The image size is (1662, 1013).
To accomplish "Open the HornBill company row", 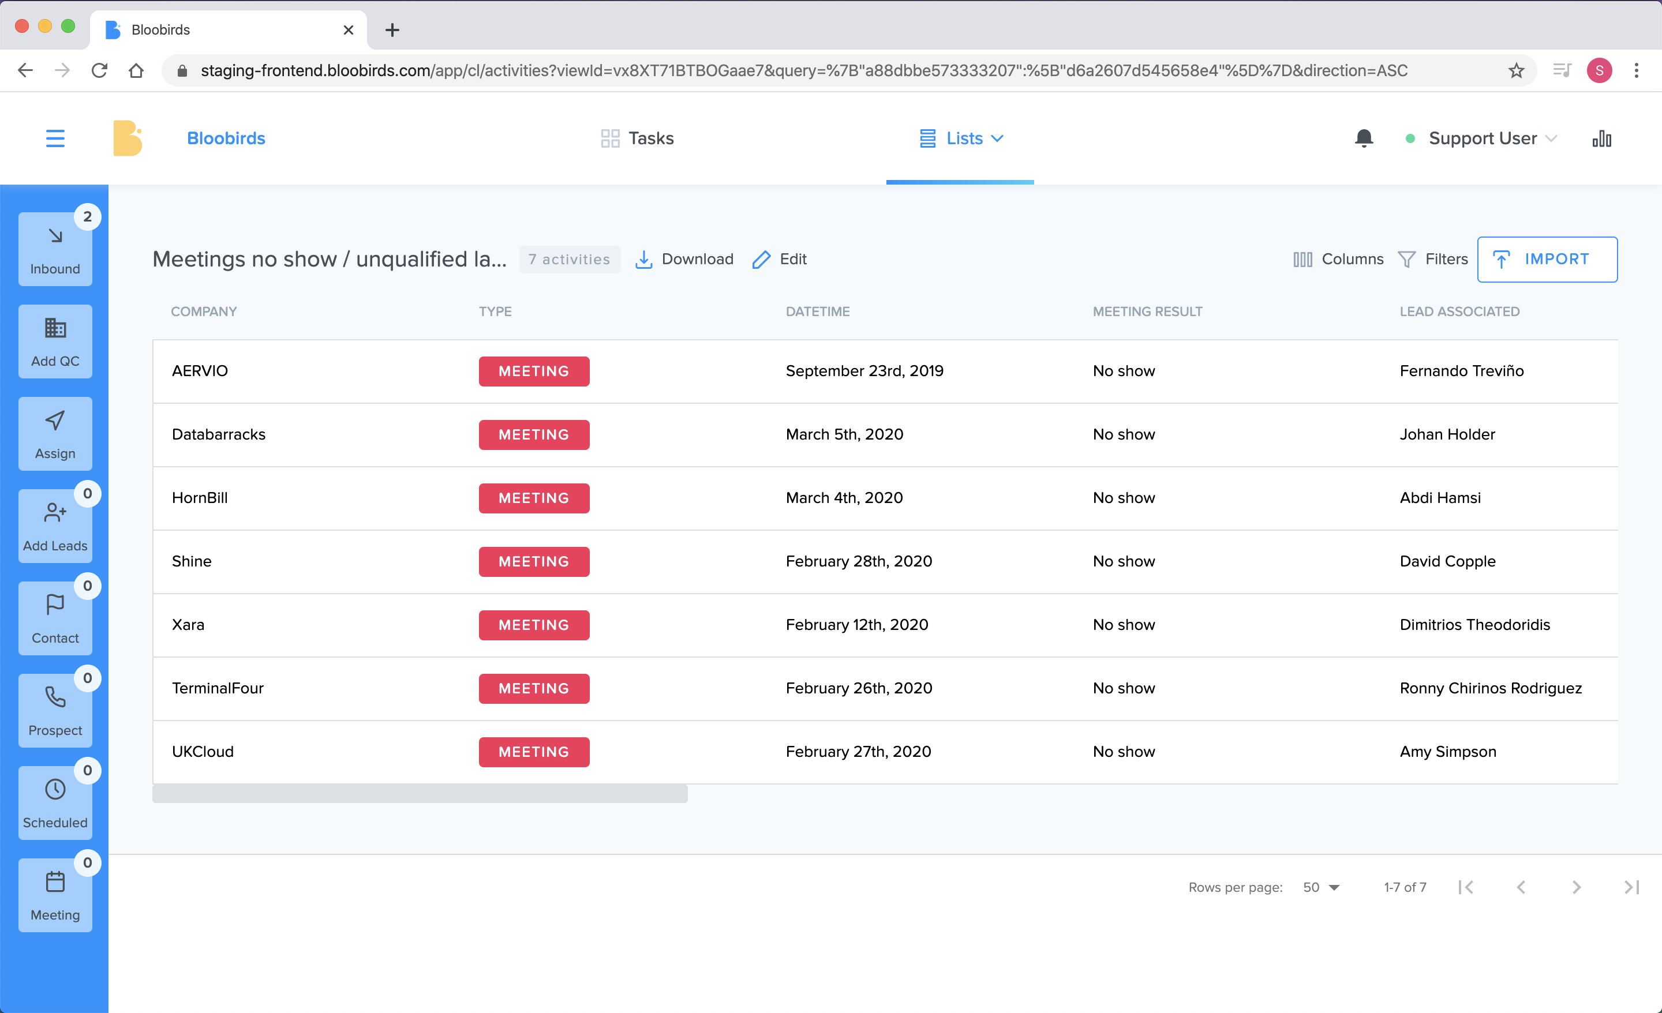I will click(885, 498).
